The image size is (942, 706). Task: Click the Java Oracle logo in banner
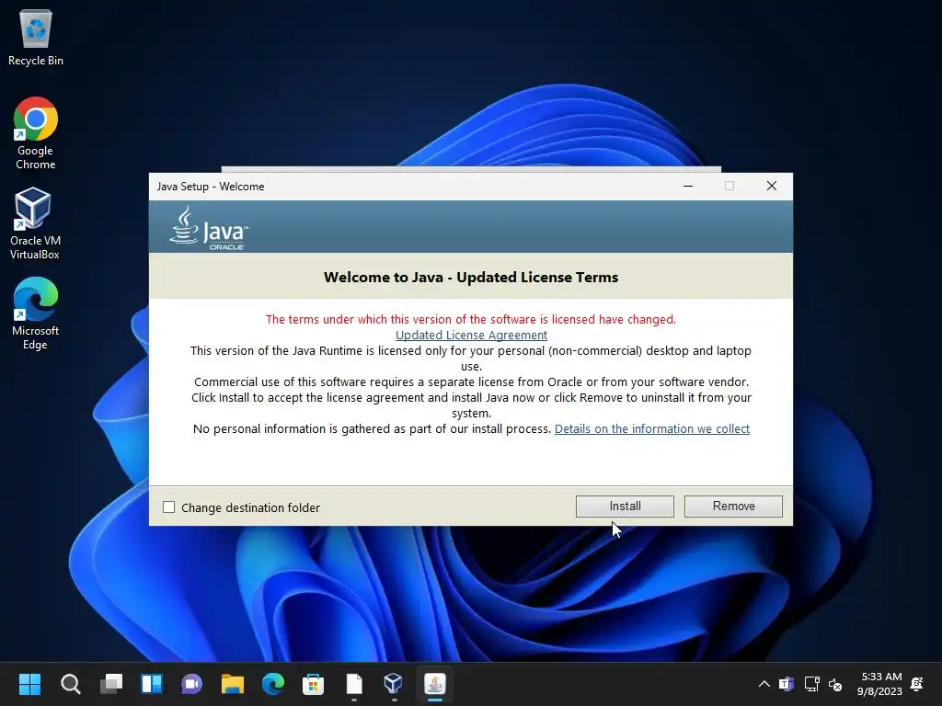click(x=209, y=228)
